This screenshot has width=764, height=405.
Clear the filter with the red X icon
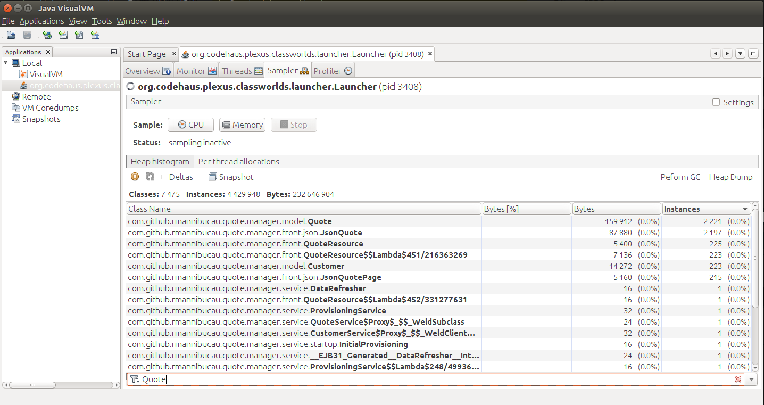[x=738, y=379]
